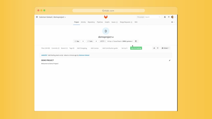Open the HTTP protocol dropdown
The width and height of the screenshot is (212, 119).
103,41
